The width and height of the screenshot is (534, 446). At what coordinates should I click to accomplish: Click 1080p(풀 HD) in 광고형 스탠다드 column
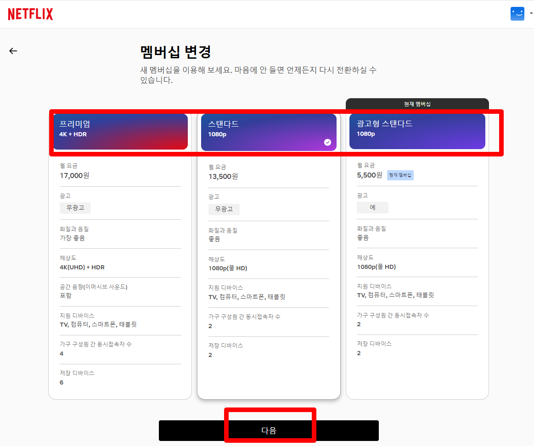click(x=377, y=267)
